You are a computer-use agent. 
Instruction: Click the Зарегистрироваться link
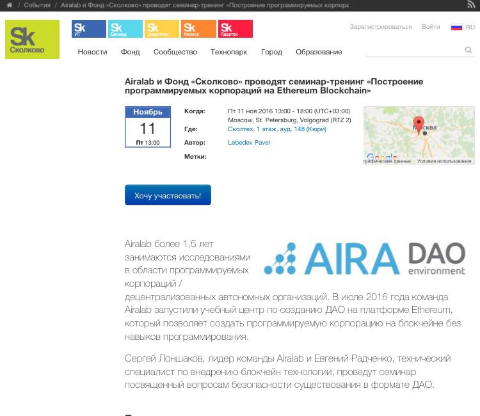tap(381, 27)
